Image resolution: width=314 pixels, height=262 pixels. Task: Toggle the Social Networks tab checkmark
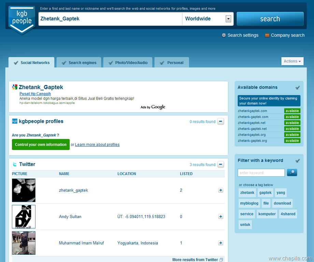16,63
